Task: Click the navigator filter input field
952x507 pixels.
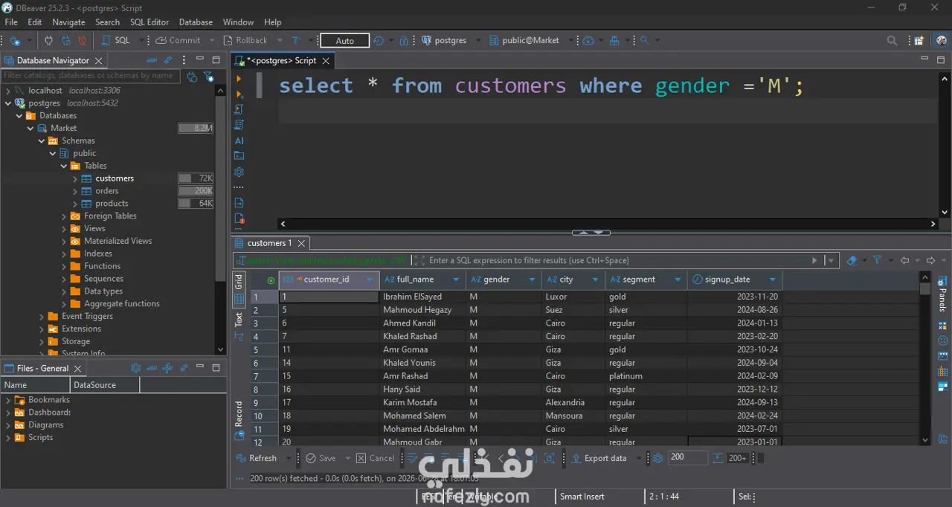Action: coord(90,75)
